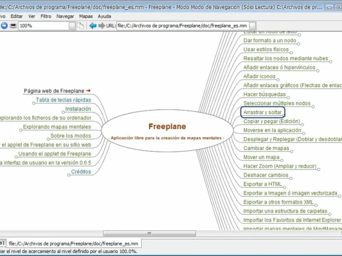Click the root node subtitle Aplicación libre text

point(166,138)
